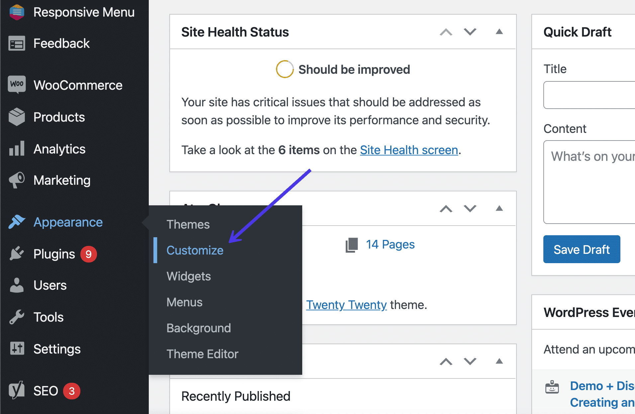Move Site Health Status widget down
This screenshot has width=635, height=414.
coord(470,32)
